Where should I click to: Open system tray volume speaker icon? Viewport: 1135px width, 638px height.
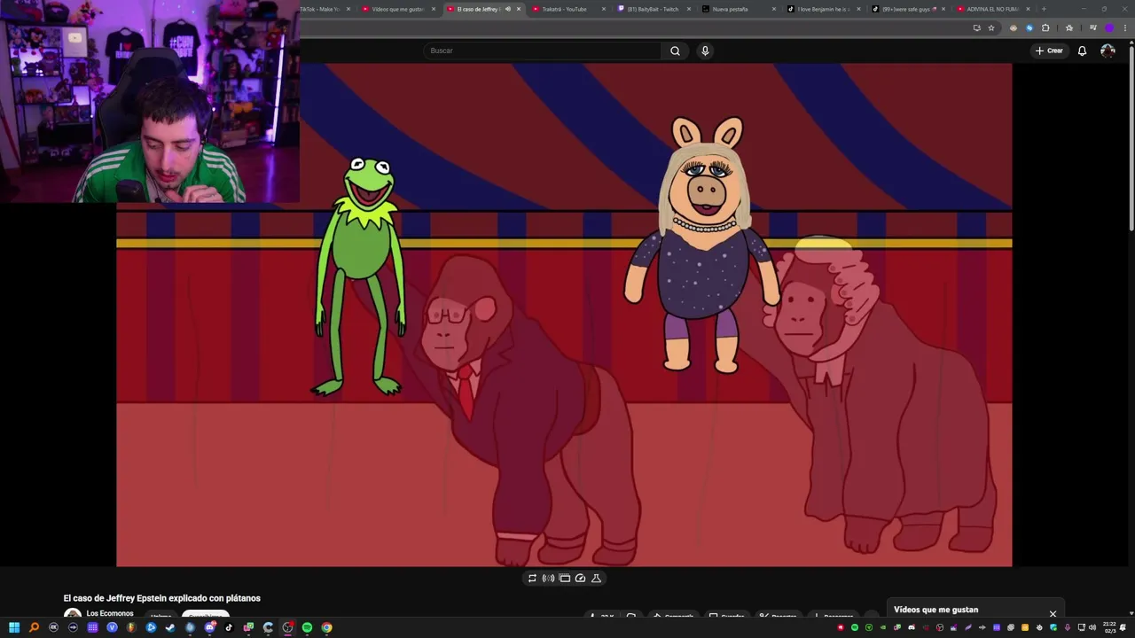1092,627
